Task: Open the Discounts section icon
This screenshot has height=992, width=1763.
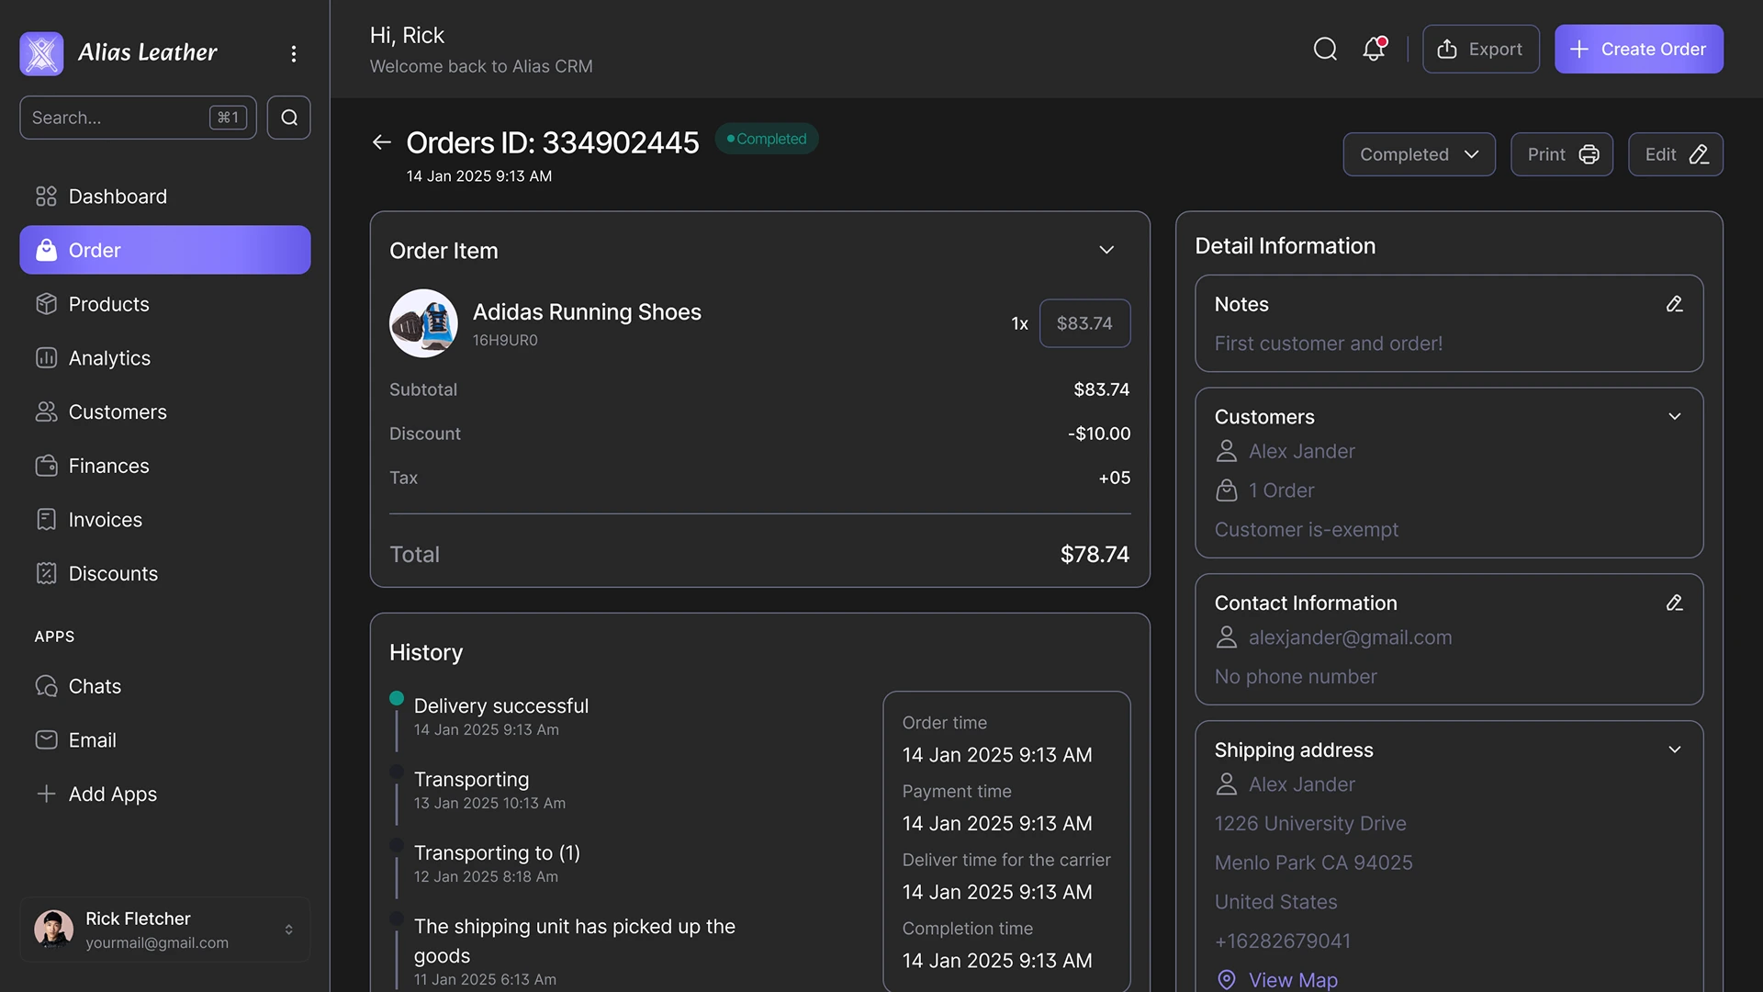Action: [47, 573]
